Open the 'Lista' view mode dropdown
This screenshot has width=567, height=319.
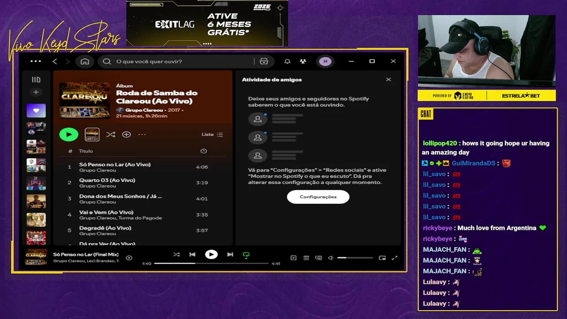pos(212,134)
